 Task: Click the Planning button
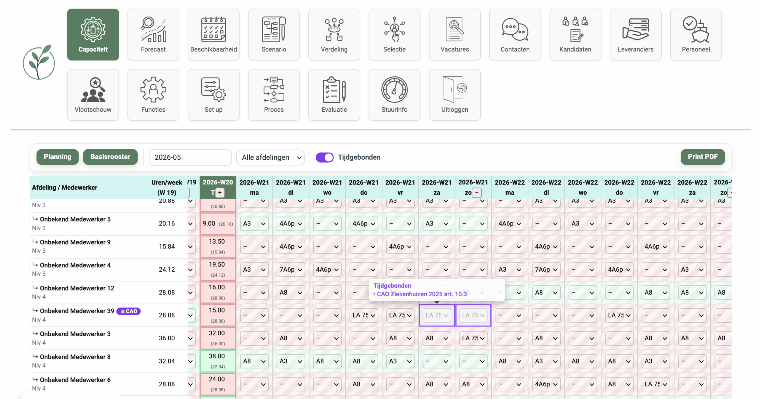[x=58, y=157]
